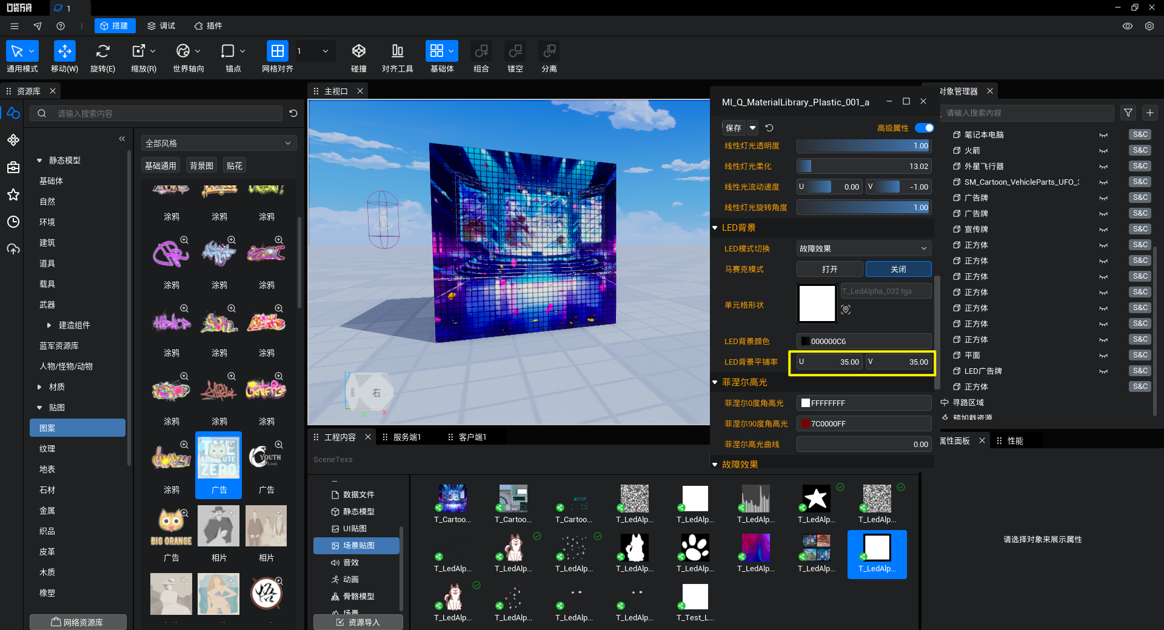
Task: Toggle visibility of 火箭 object
Action: (1103, 151)
